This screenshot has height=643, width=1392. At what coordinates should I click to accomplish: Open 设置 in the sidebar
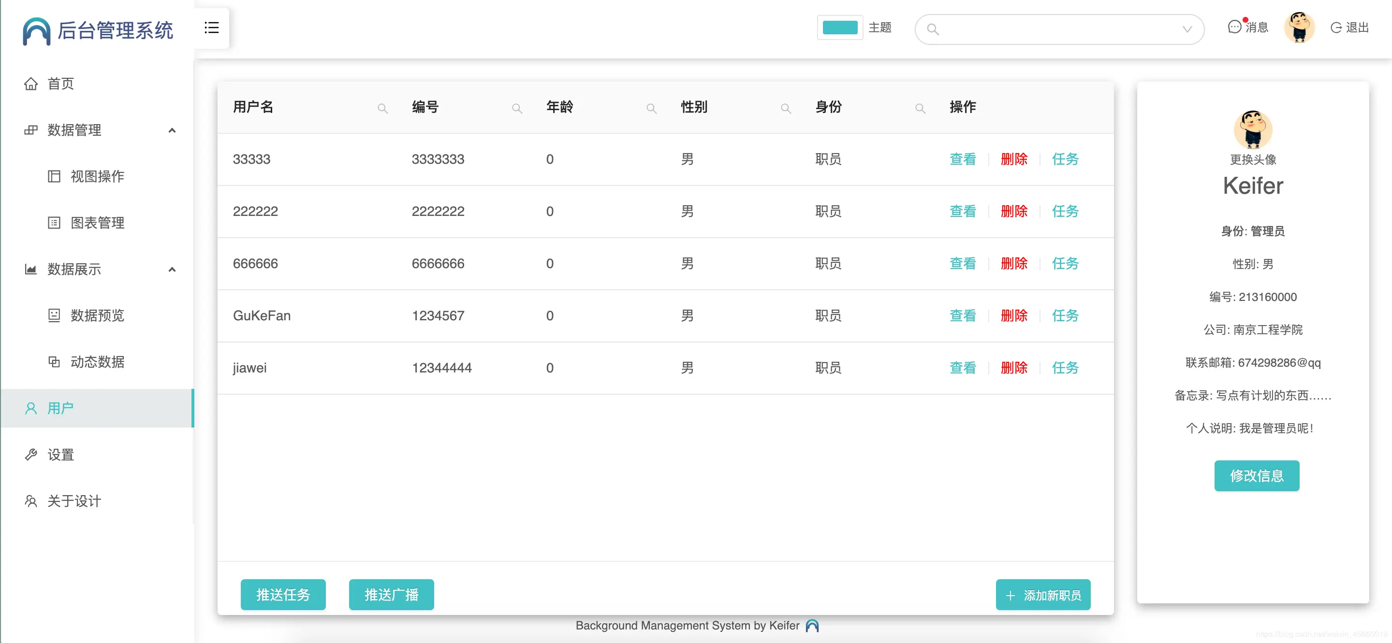(60, 455)
